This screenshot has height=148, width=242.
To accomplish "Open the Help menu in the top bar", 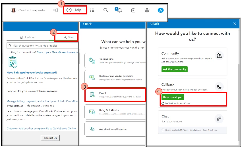I will pos(74,10).
